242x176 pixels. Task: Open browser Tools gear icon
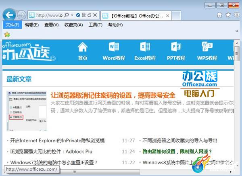pyautogui.click(x=237, y=15)
